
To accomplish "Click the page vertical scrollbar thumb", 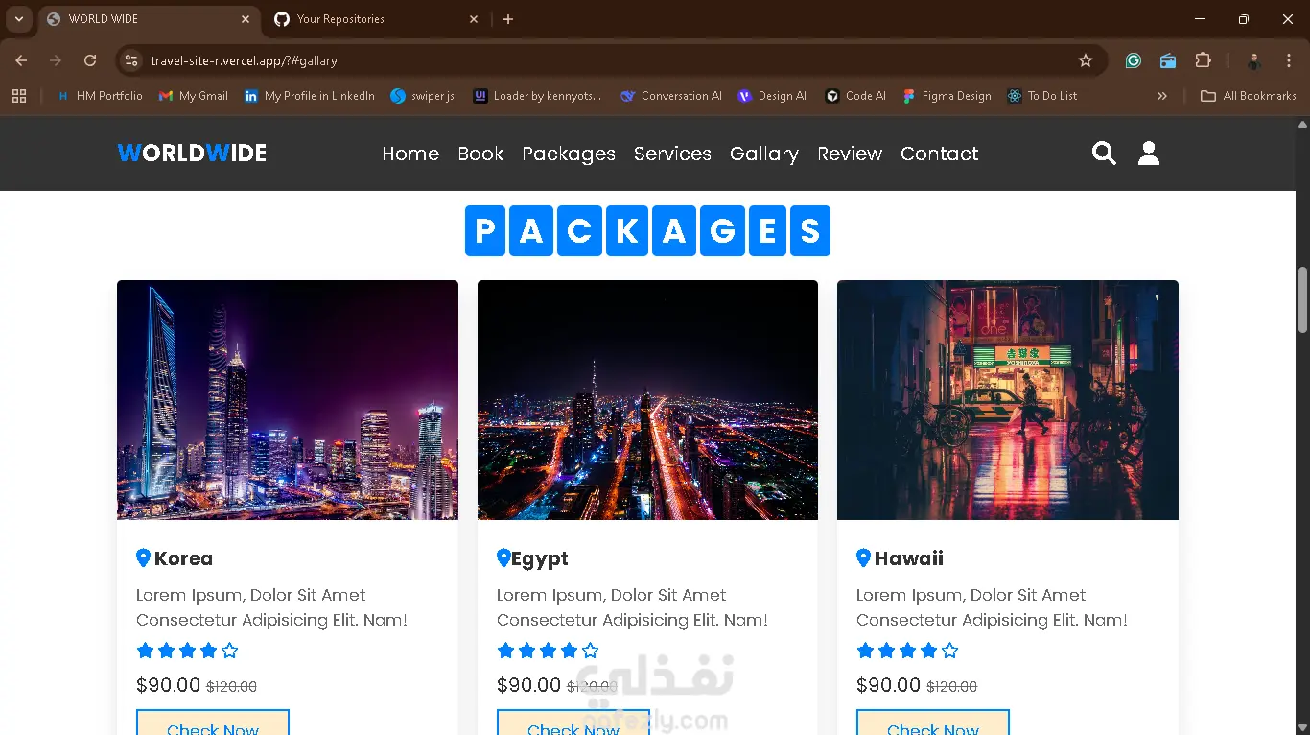I will click(x=1302, y=299).
